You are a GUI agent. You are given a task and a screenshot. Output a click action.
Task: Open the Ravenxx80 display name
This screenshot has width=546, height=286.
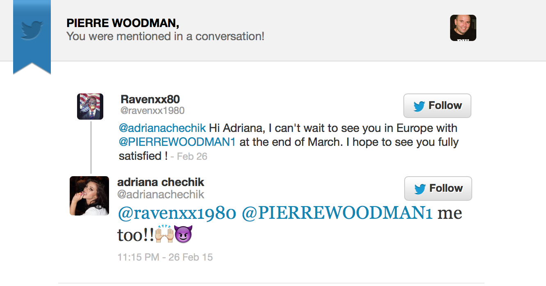pyautogui.click(x=150, y=99)
